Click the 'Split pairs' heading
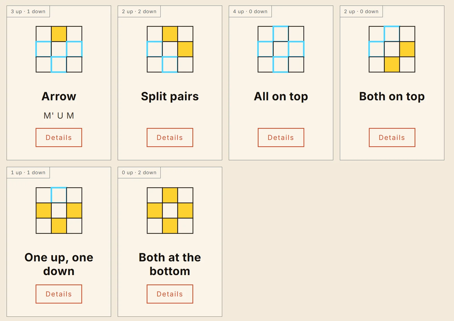This screenshot has width=454, height=321. coord(170,96)
